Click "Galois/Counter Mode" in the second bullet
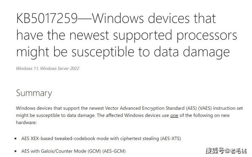252x157 pixels. click(63, 151)
